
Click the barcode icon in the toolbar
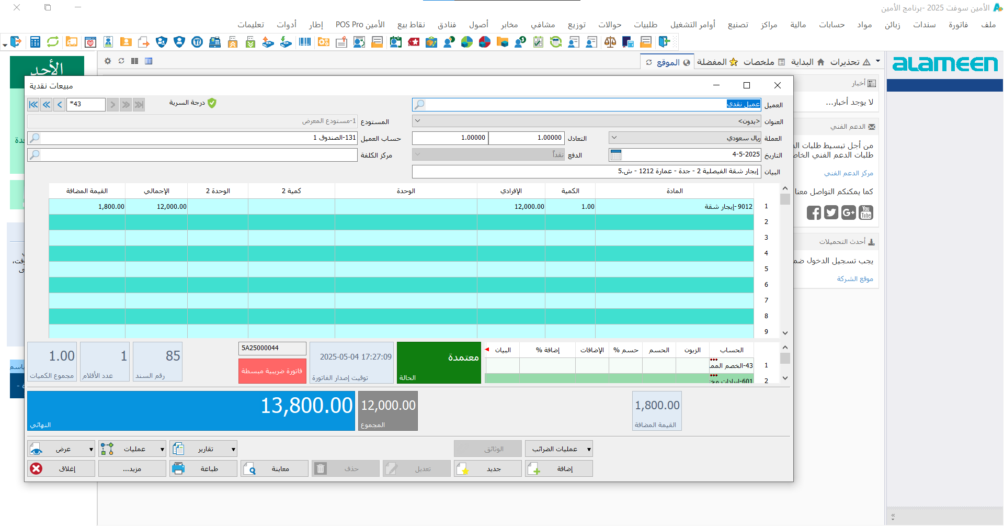point(305,42)
